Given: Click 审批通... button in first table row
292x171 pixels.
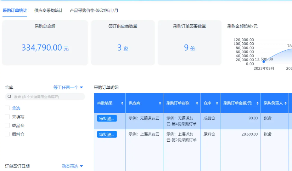Looking at the screenshot, I should click(x=107, y=118).
